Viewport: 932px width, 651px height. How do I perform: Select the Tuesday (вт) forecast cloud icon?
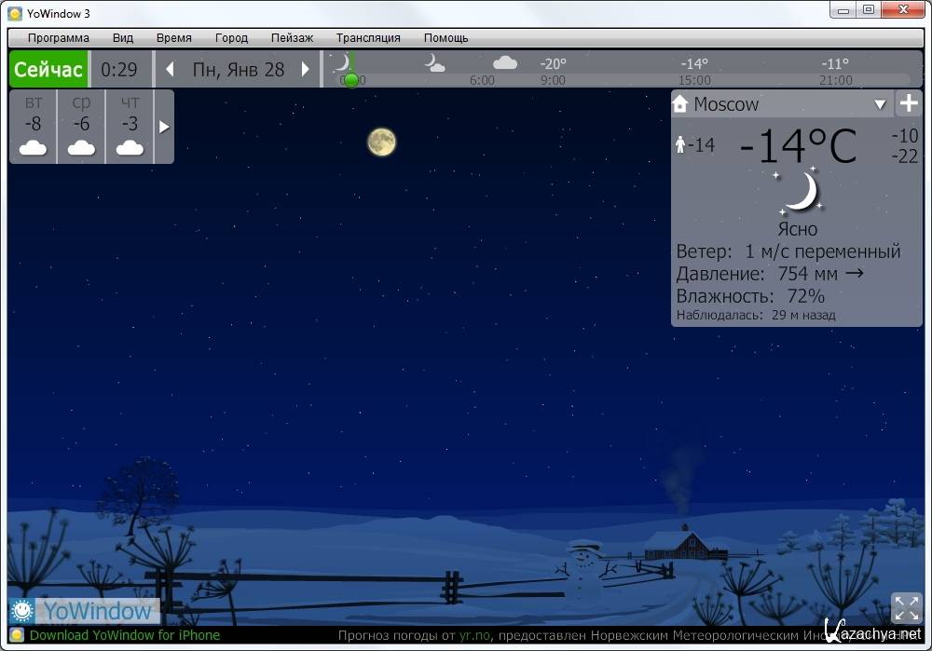click(33, 148)
